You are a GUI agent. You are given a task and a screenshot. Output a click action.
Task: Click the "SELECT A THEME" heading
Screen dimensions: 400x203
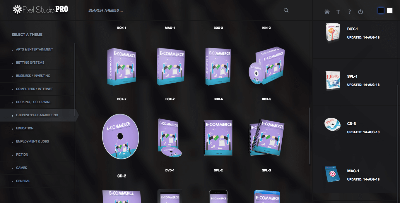click(x=27, y=34)
